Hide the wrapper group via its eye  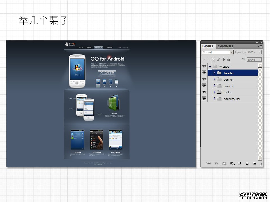[204, 66]
